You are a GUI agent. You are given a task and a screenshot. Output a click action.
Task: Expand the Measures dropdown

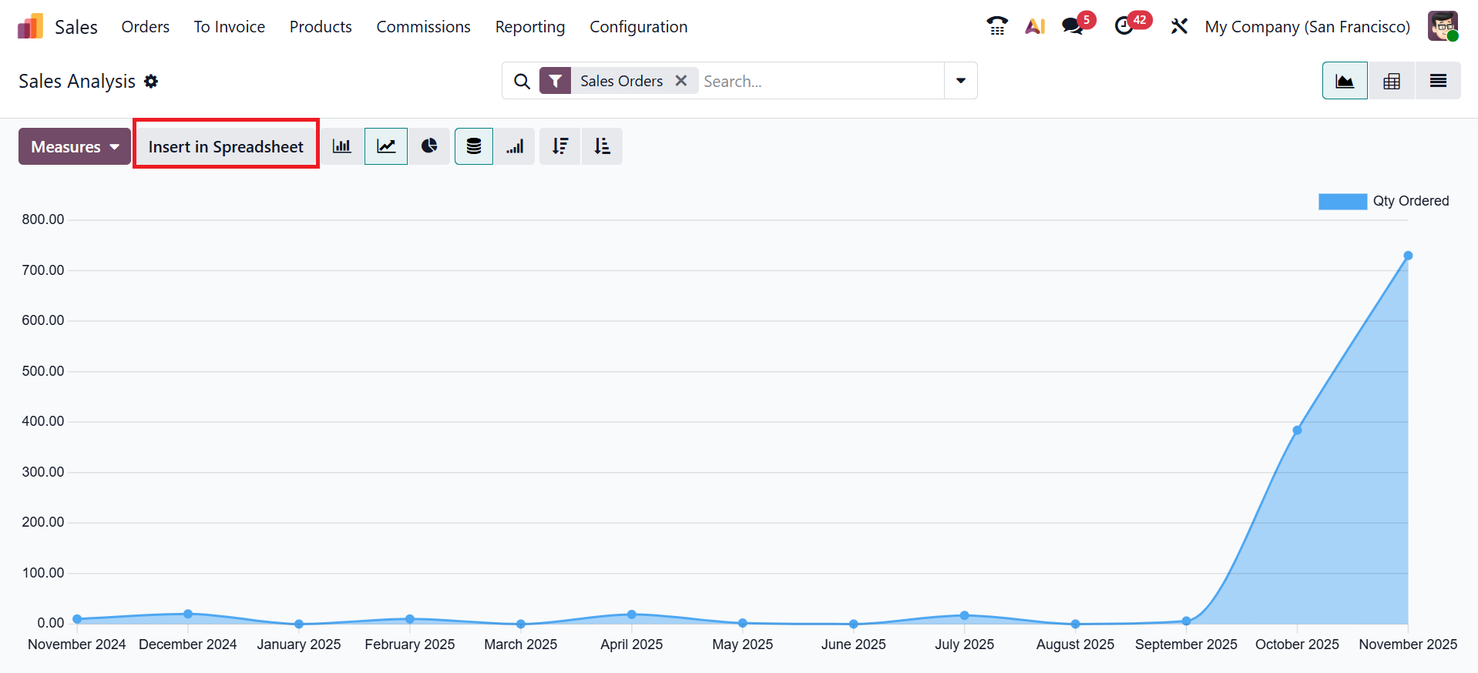[x=75, y=146]
